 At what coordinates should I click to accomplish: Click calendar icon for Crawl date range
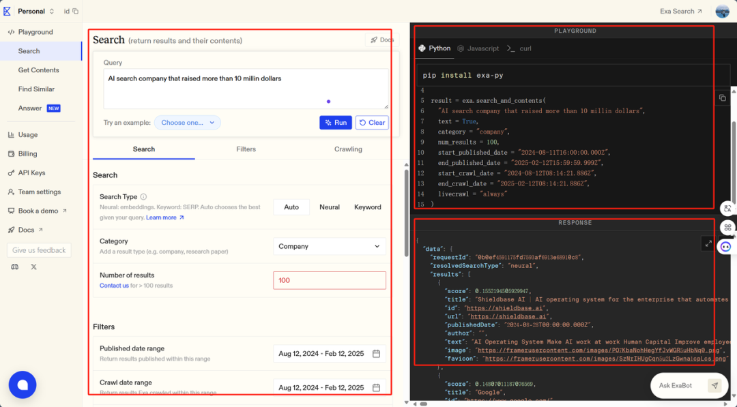pyautogui.click(x=377, y=388)
